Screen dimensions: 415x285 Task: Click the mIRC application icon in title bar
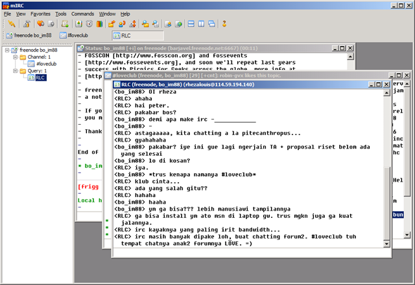6,5
